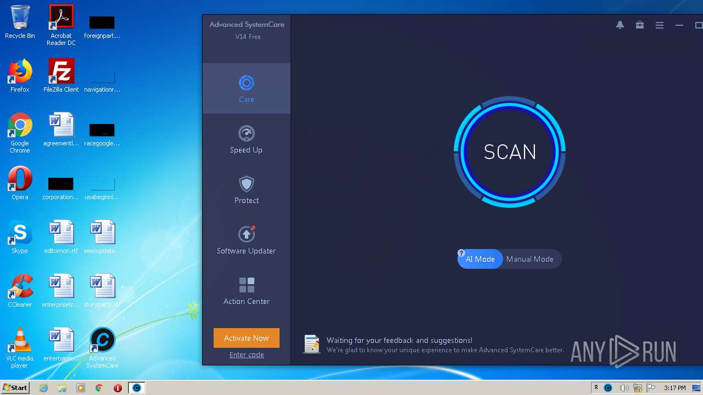Open Action Center section
703x395 pixels.
point(246,290)
